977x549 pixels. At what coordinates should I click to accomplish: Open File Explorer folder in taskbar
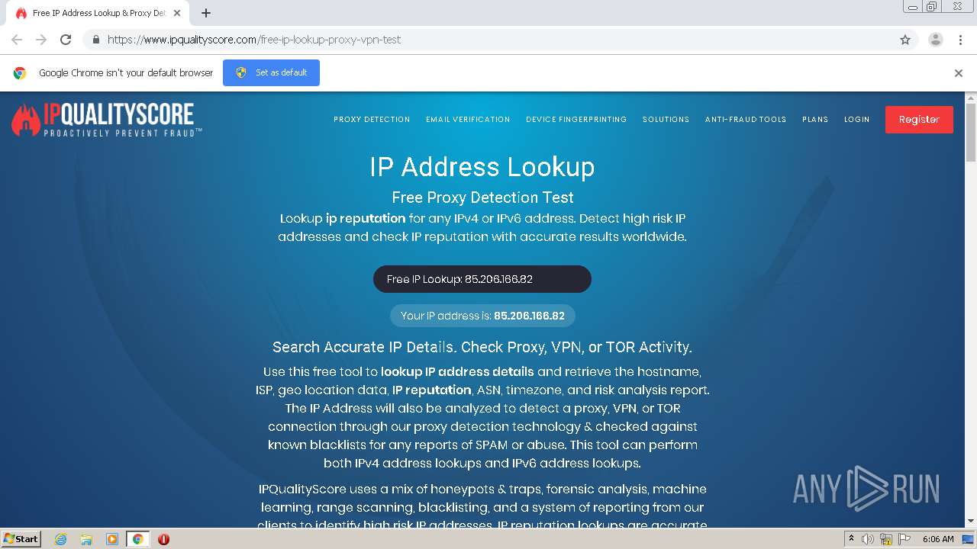[x=86, y=539]
